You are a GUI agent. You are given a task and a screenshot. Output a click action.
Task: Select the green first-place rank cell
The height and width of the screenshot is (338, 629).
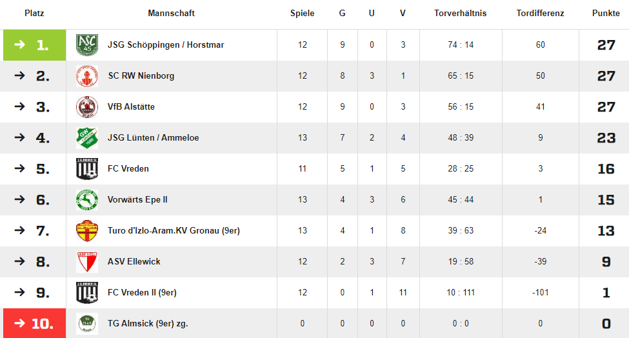tap(34, 45)
